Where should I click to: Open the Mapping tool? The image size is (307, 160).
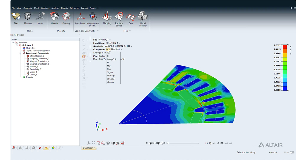107,18
